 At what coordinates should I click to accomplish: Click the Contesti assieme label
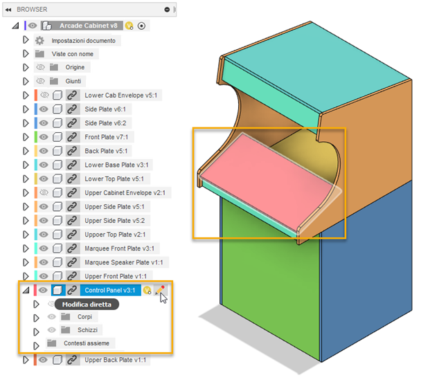pyautogui.click(x=87, y=343)
